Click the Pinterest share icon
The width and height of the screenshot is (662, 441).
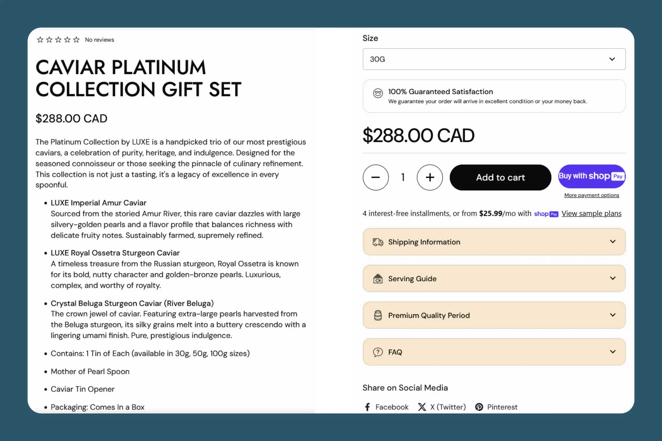click(x=479, y=407)
